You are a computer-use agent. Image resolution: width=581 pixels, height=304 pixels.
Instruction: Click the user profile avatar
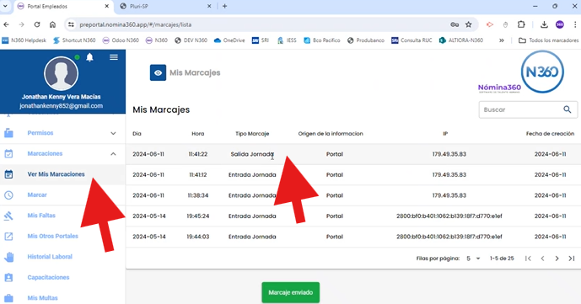pos(62,73)
